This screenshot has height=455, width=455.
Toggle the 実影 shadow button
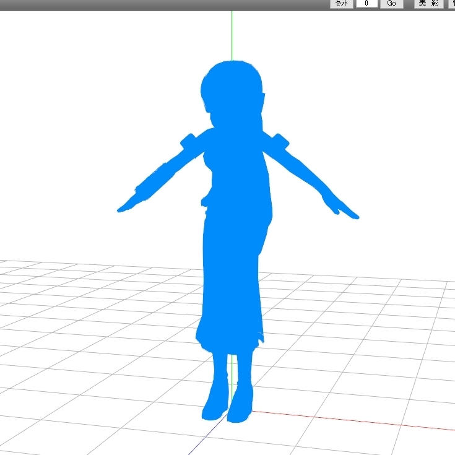(x=428, y=4)
